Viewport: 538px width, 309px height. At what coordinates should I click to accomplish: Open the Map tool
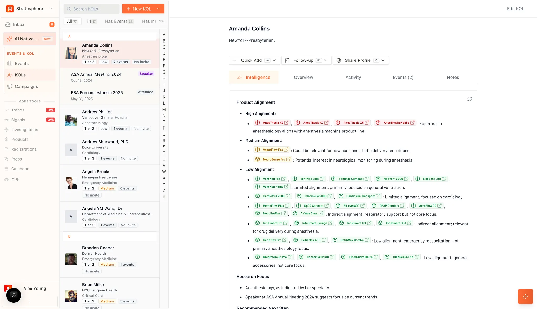15,179
